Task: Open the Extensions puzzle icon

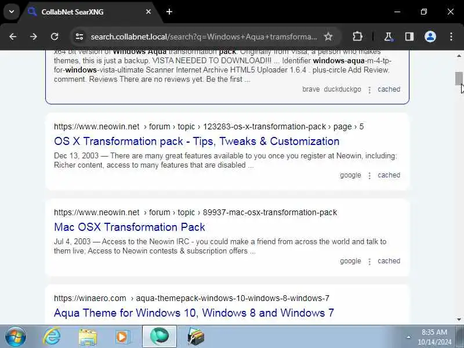Action: (357, 37)
